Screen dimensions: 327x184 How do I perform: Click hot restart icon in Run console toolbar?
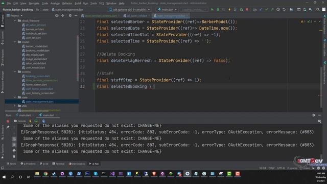(36, 121)
